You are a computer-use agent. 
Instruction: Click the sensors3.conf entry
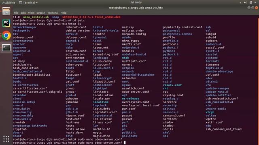[174, 116]
